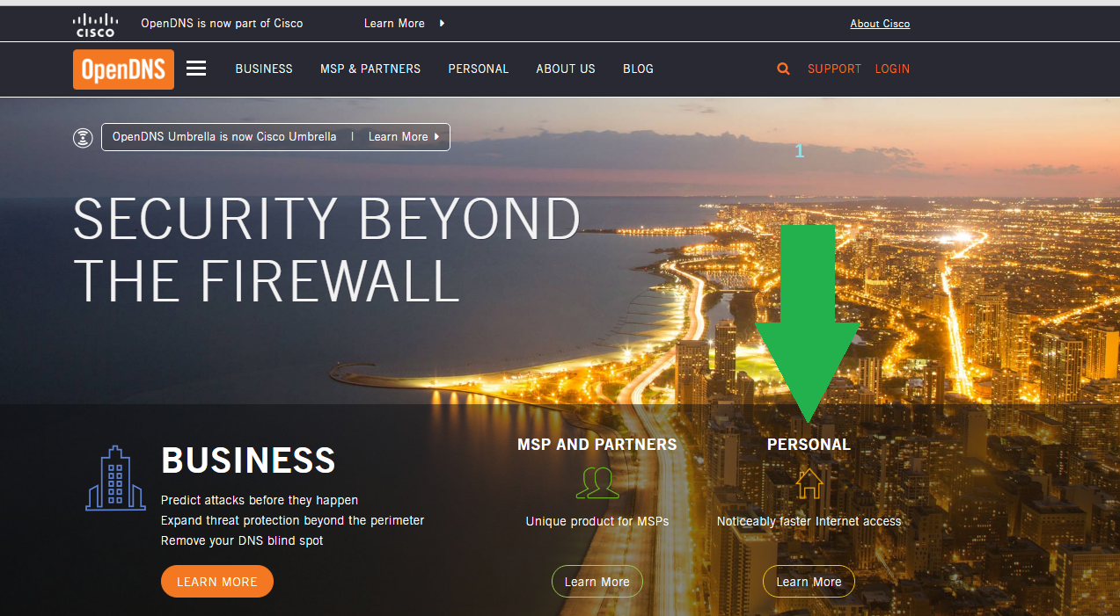The height and width of the screenshot is (616, 1120).
Task: Click the Business building icon
Action: [115, 478]
